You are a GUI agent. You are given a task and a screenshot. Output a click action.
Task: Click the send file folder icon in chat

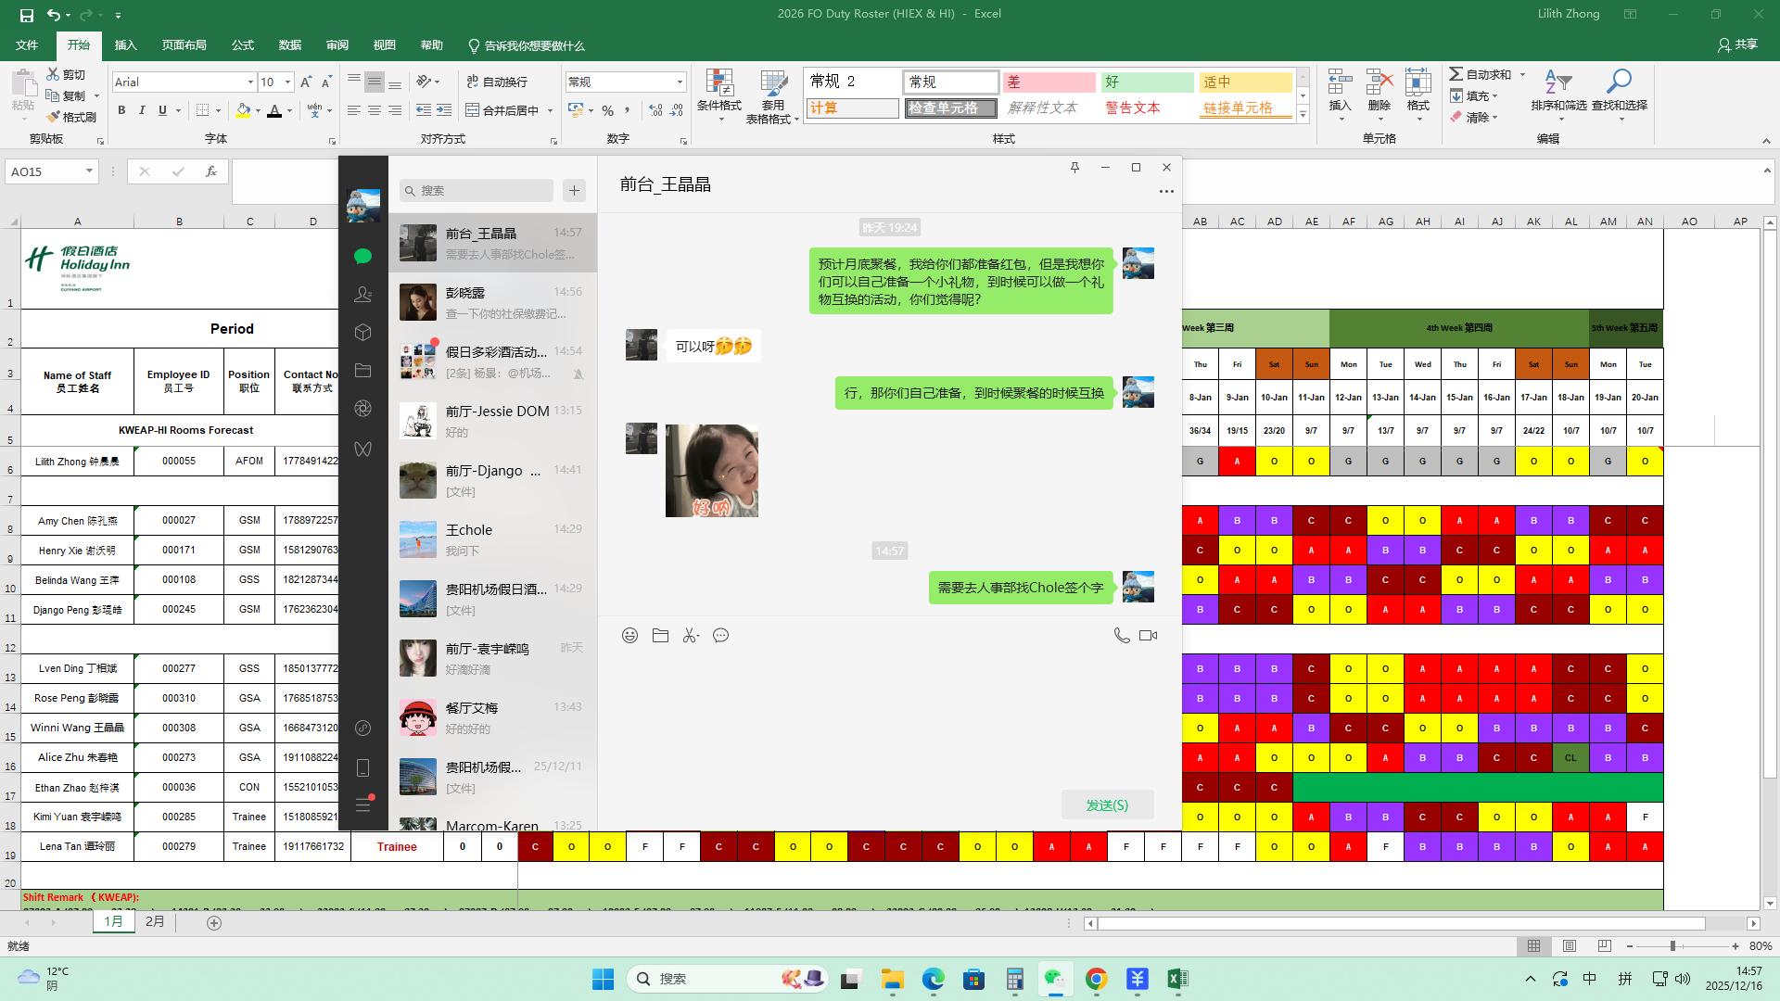(660, 636)
